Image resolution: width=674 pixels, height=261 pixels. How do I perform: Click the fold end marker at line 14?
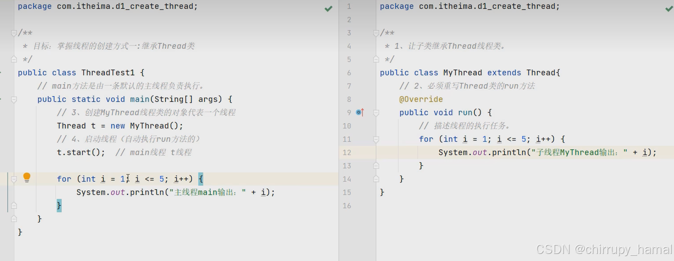(x=376, y=179)
